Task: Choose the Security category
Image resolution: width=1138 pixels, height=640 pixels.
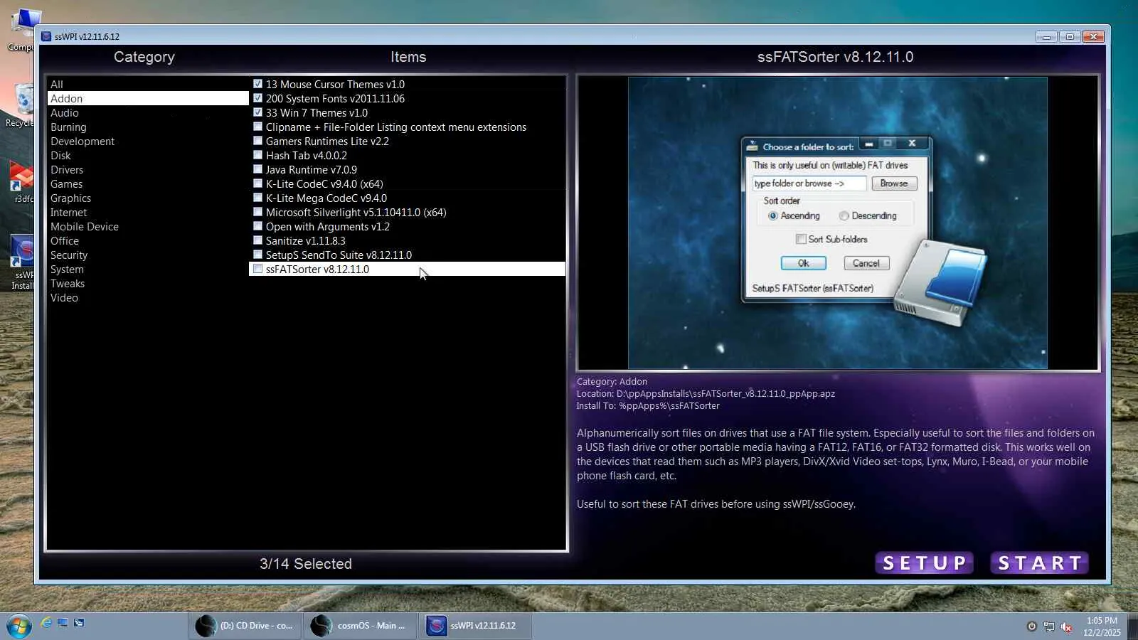Action: pos(148,255)
